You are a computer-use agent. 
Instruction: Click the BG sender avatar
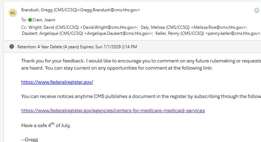(x=13, y=13)
